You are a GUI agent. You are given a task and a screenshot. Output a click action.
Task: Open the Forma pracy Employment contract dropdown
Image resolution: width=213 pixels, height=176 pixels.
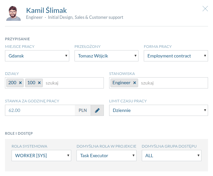(176, 56)
